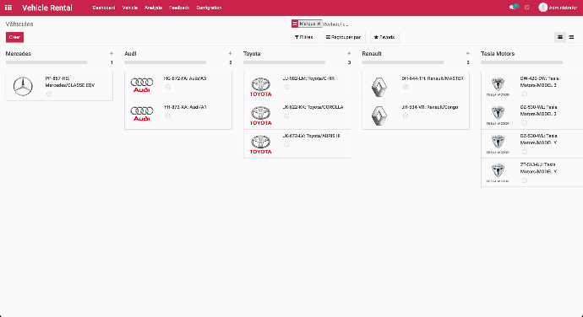Click activity clock on Audi A1 card
Screen dimensions: 583x317
168,116
